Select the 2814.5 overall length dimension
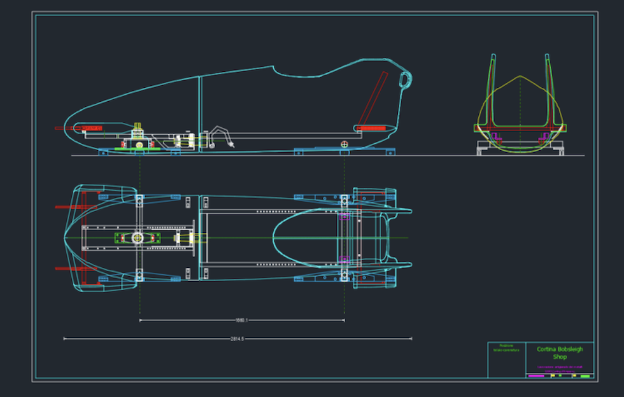 click(x=237, y=338)
